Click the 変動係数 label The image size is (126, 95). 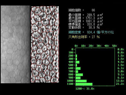(x=75, y=27)
